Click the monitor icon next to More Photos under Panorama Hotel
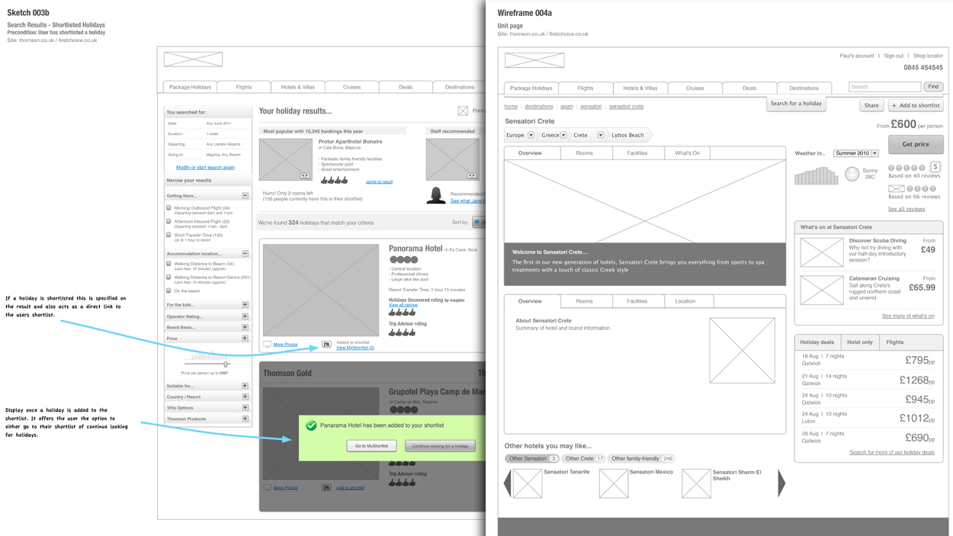Viewport: 953px width, 536px height. point(268,345)
